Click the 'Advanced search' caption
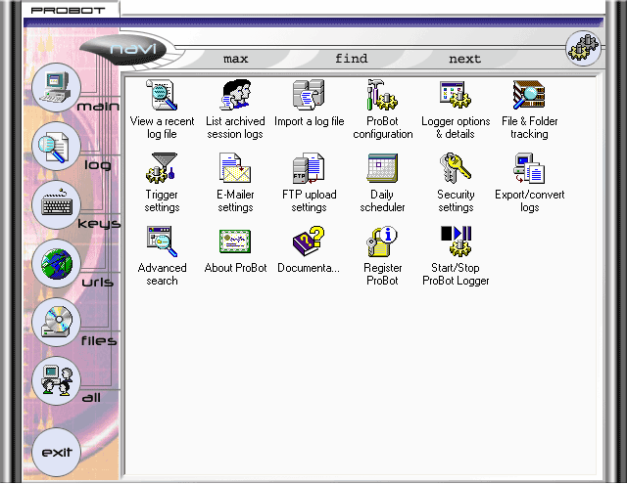Viewport: 627px width, 484px height. coord(162,275)
